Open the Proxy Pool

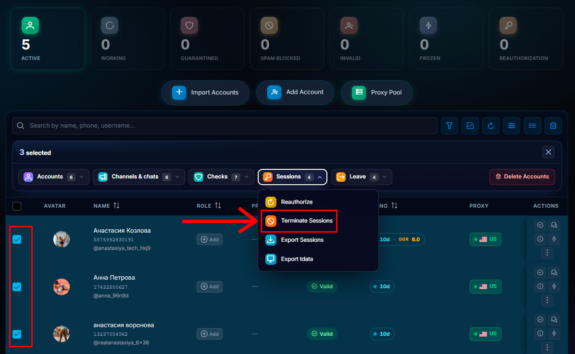[376, 93]
